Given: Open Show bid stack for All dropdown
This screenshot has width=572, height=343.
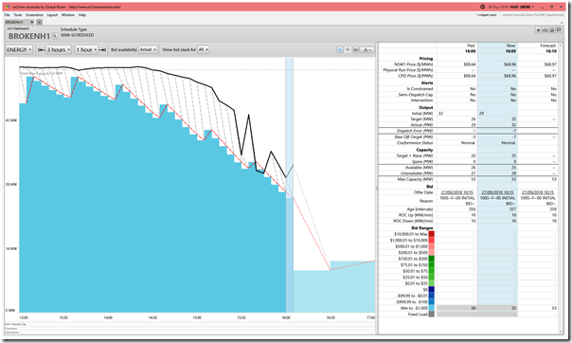Looking at the screenshot, I should tap(204, 49).
